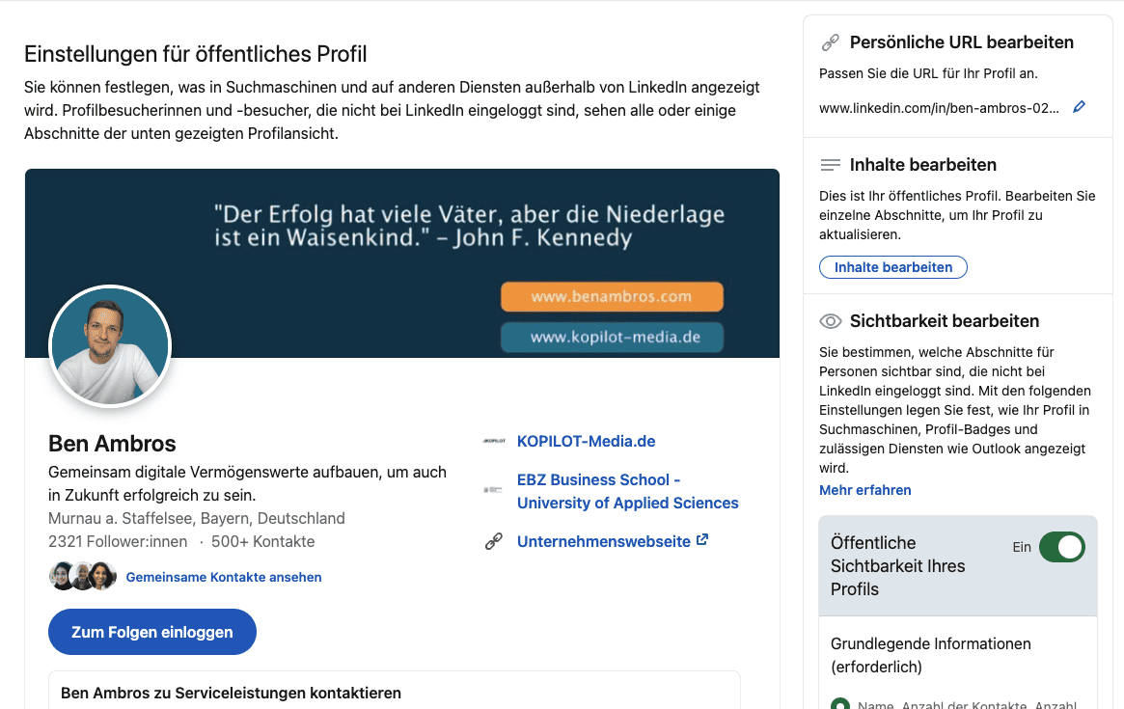Open EBZ Business School University link

627,491
